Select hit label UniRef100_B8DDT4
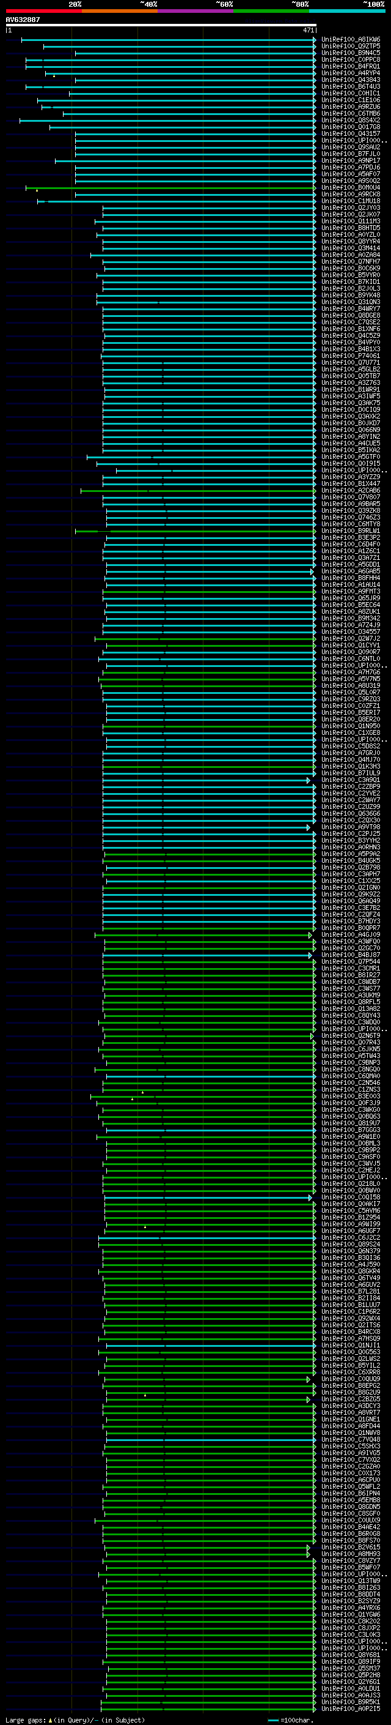Image resolution: width=391 pixels, height=1725 pixels. [x=351, y=1595]
